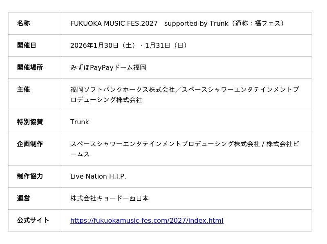Click the 企画制作 label cell
The height and width of the screenshot is (244, 327).
tap(35, 149)
